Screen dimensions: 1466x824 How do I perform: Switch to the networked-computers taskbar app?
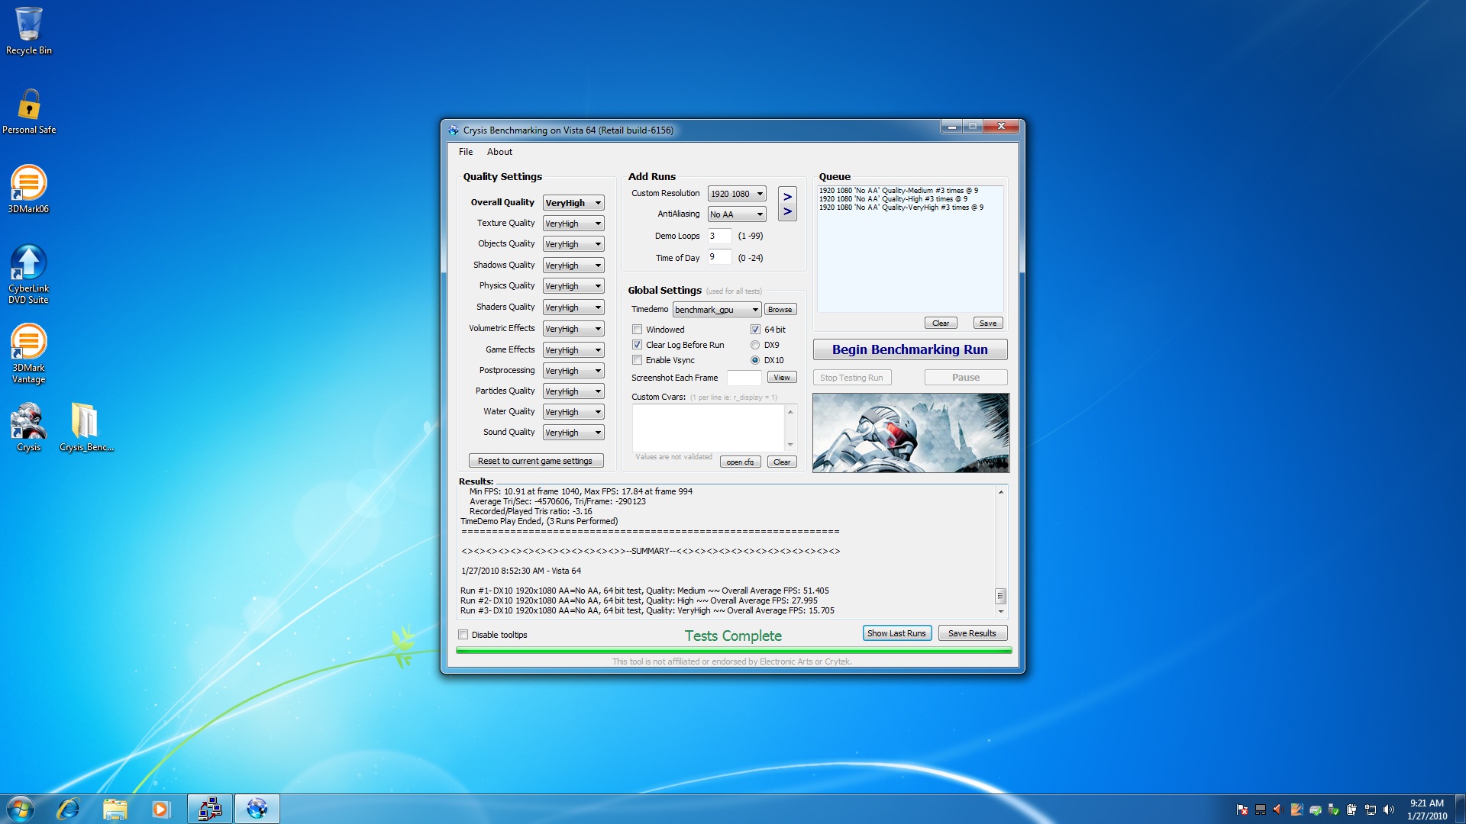(210, 809)
